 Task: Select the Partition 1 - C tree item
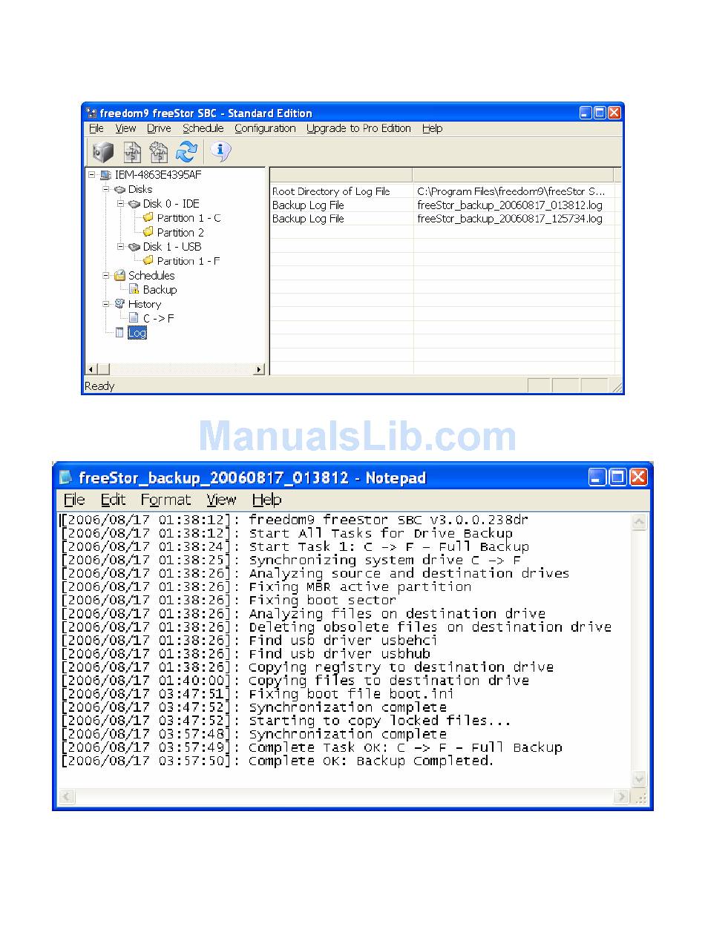tap(188, 218)
